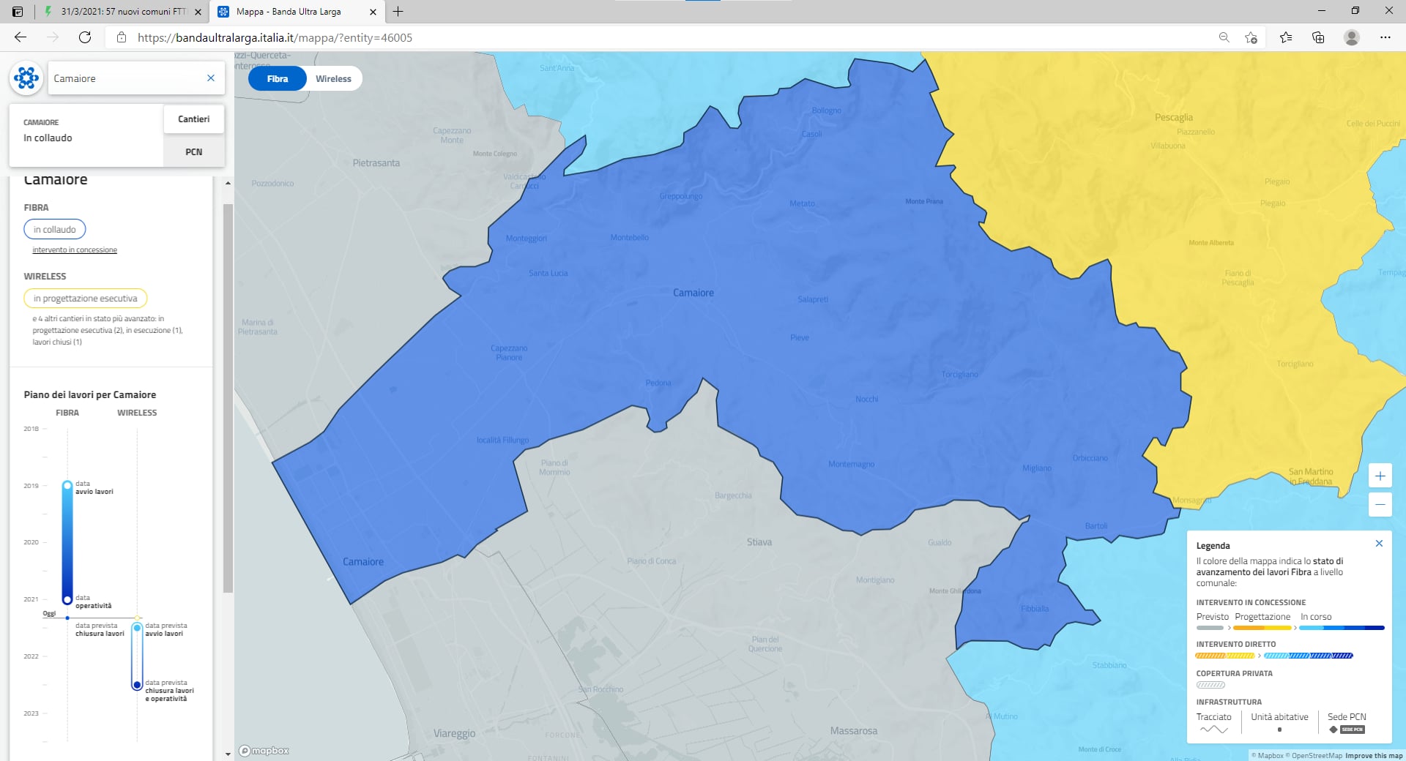Open the Cantieri tab

(193, 119)
